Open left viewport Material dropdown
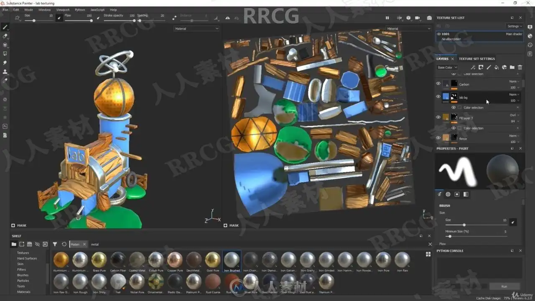This screenshot has width=535, height=301. tap(196, 28)
